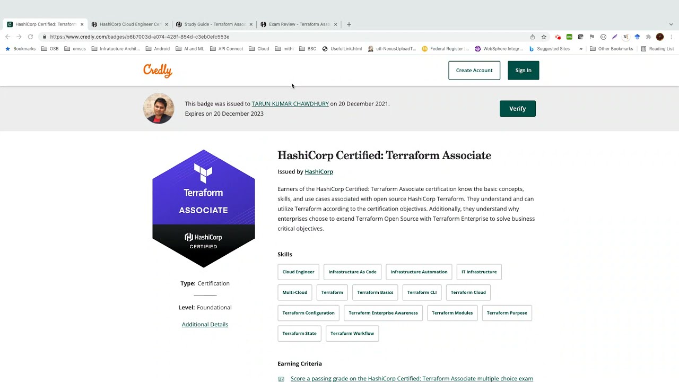The height and width of the screenshot is (382, 679).
Task: Open the OSB bookmark folder
Action: click(x=50, y=48)
